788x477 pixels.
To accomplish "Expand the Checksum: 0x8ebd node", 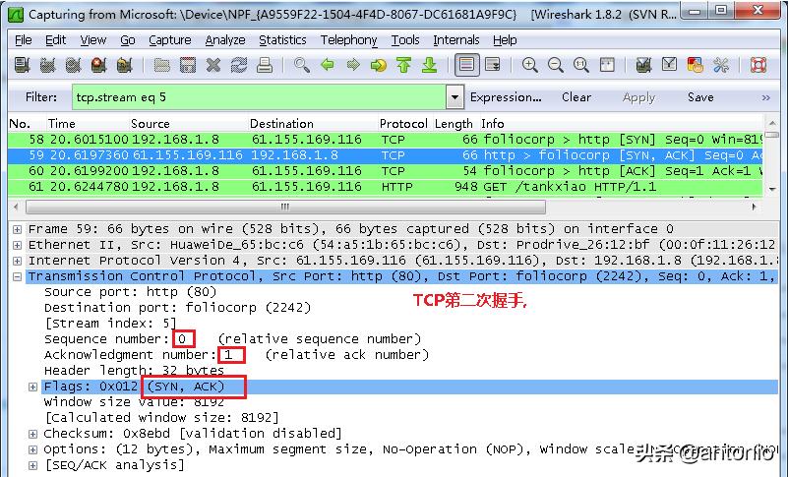I will tap(33, 434).
